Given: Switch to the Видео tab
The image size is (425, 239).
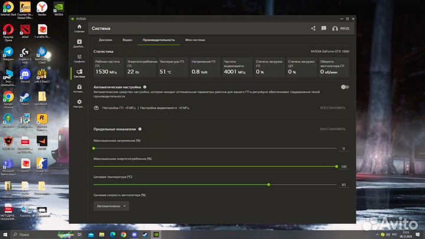Looking at the screenshot, I should [127, 40].
